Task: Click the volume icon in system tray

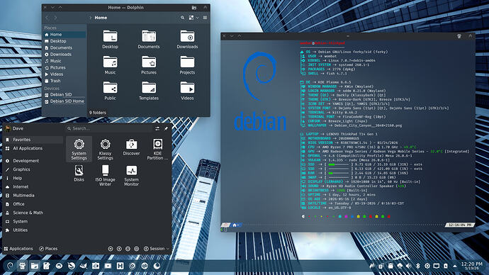Action: (408, 266)
